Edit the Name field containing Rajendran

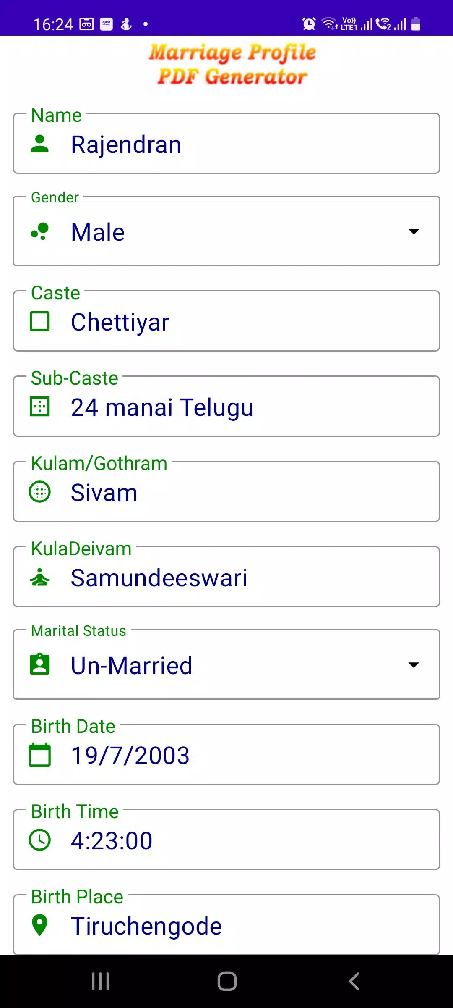tap(252, 145)
